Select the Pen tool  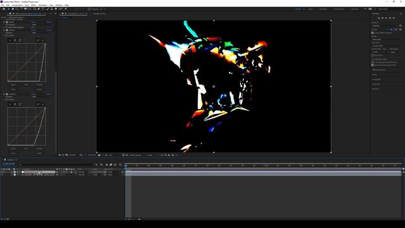point(39,9)
